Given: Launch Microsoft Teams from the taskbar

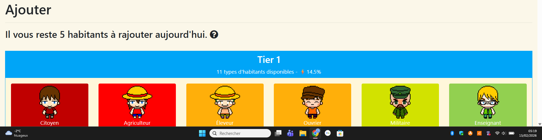Looking at the screenshot, I should coord(290,133).
